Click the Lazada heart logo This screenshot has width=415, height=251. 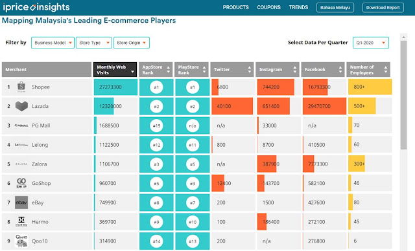coord(21,106)
